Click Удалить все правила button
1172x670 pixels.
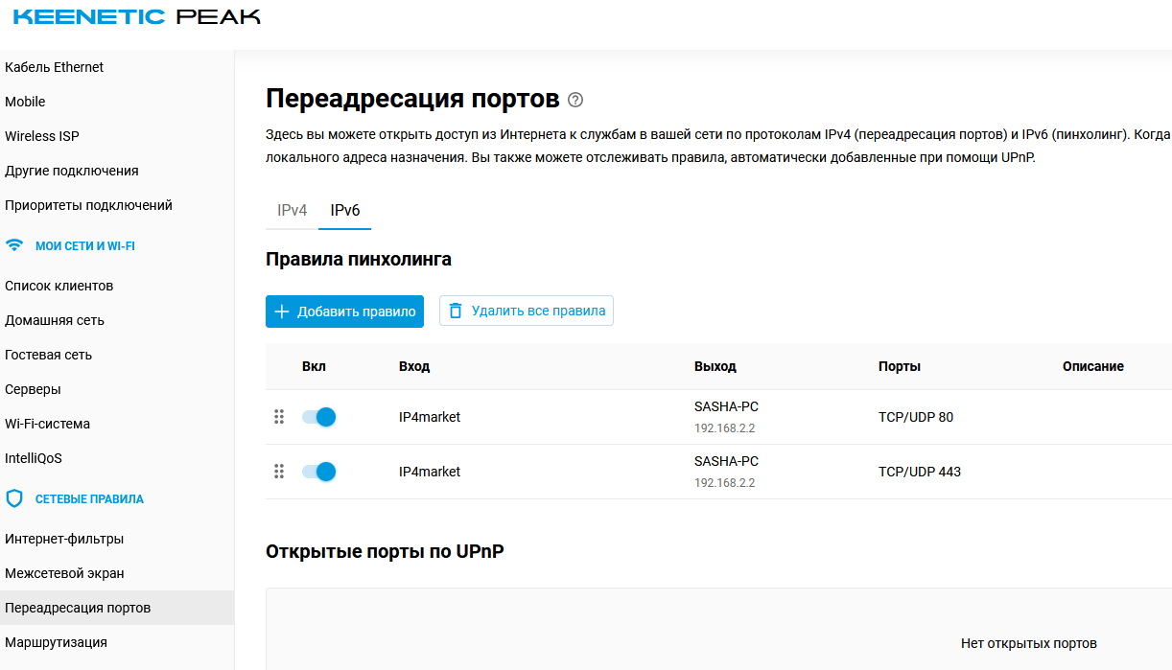(x=527, y=311)
